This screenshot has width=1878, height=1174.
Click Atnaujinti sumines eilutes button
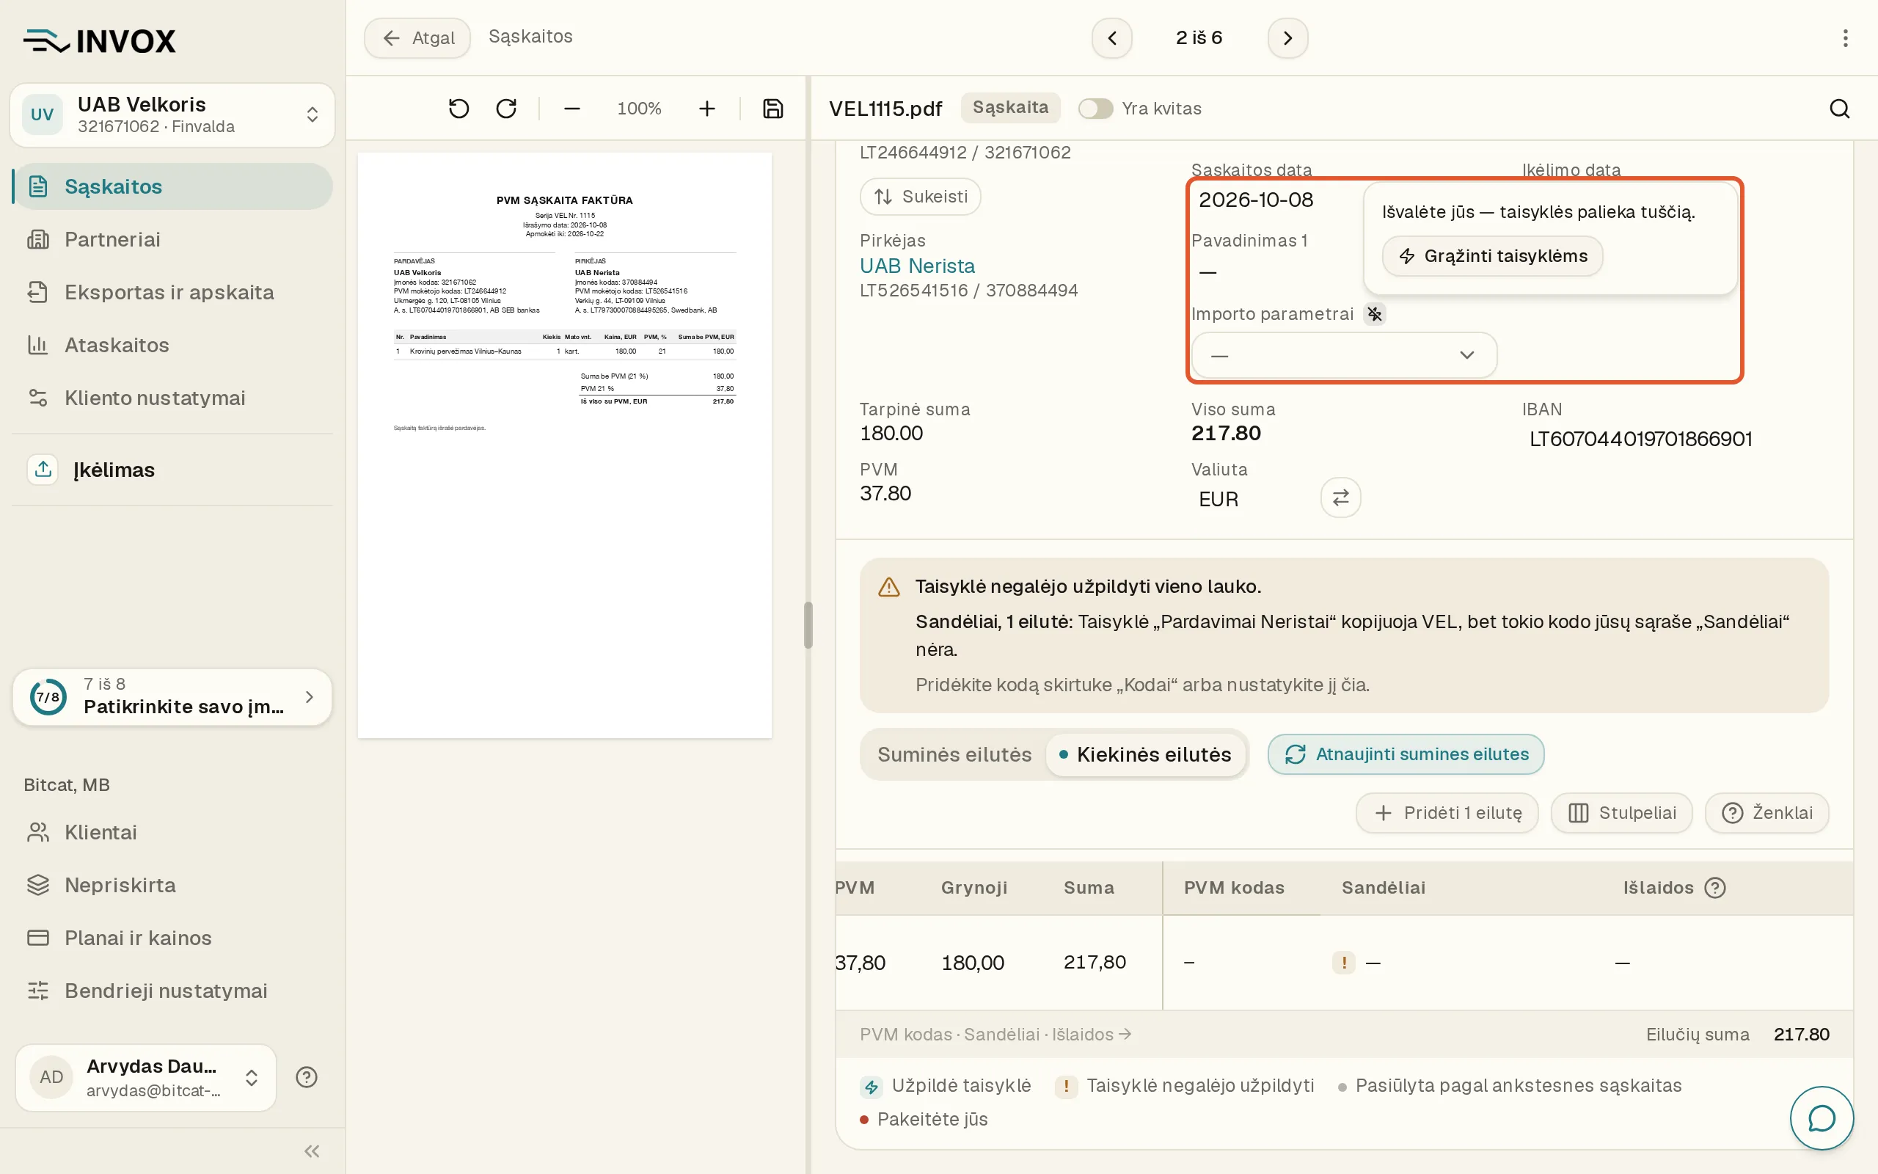1406,754
